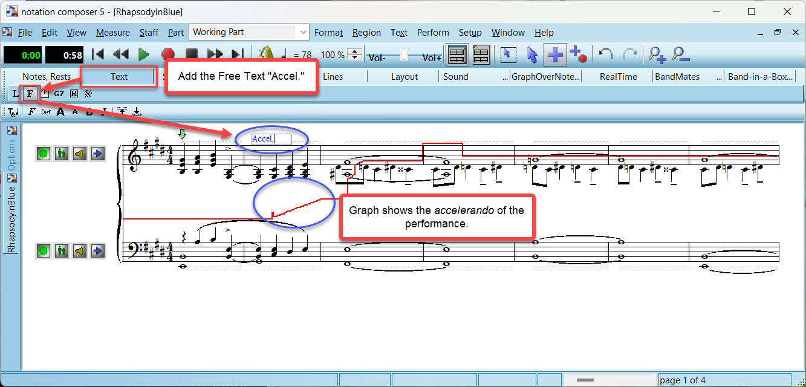806x387 pixels.
Task: Click the tempo value 78
Action: point(307,55)
